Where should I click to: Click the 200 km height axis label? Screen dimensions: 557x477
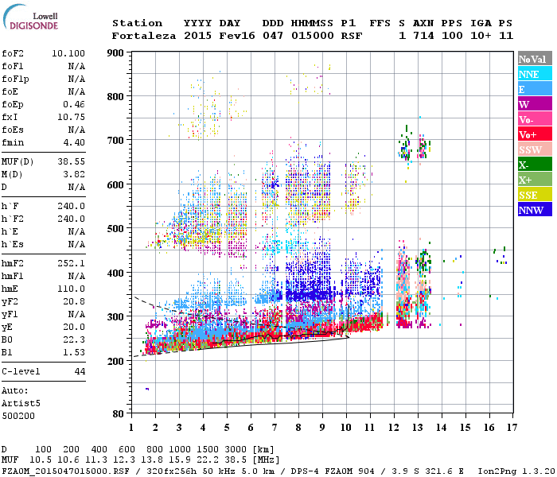pyautogui.click(x=115, y=361)
